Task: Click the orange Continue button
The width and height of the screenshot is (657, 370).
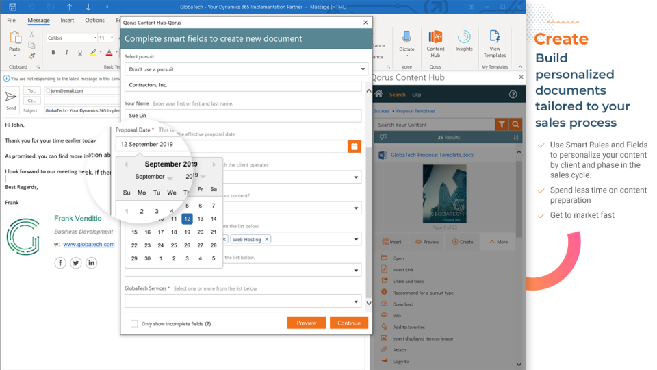Action: 349,323
